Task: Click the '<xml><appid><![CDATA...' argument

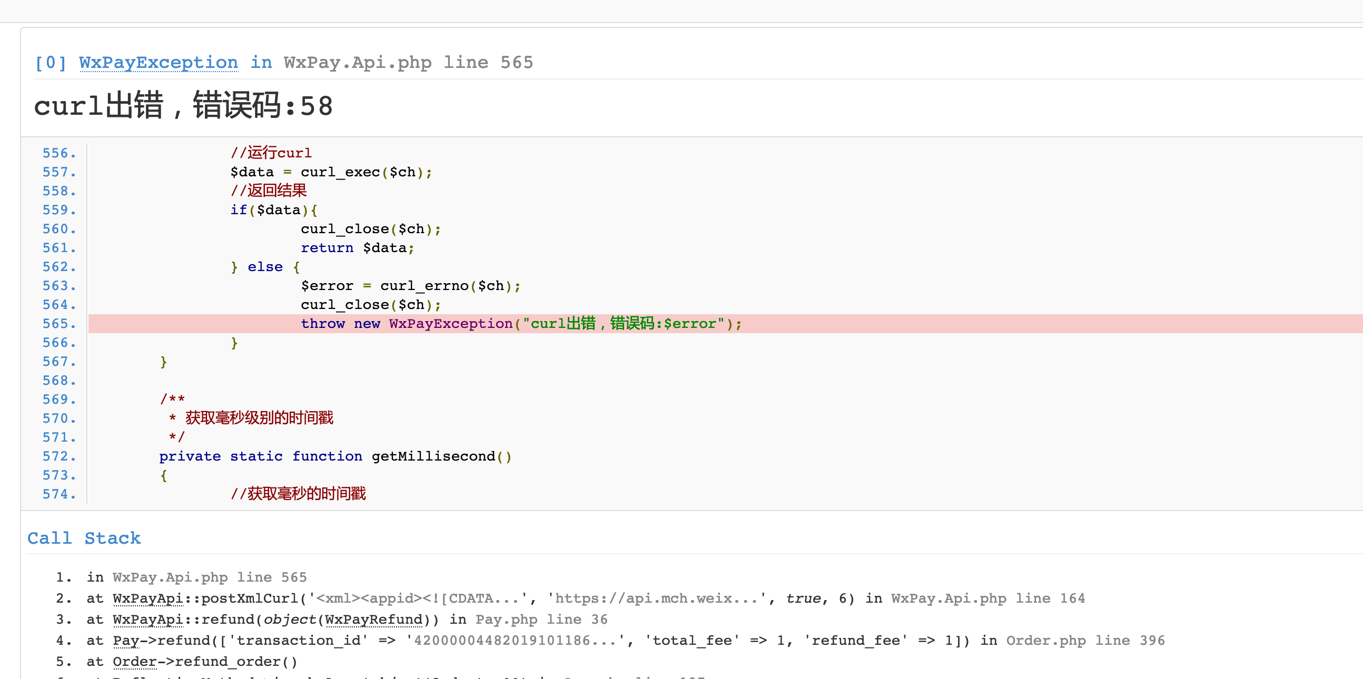Action: pyautogui.click(x=418, y=598)
